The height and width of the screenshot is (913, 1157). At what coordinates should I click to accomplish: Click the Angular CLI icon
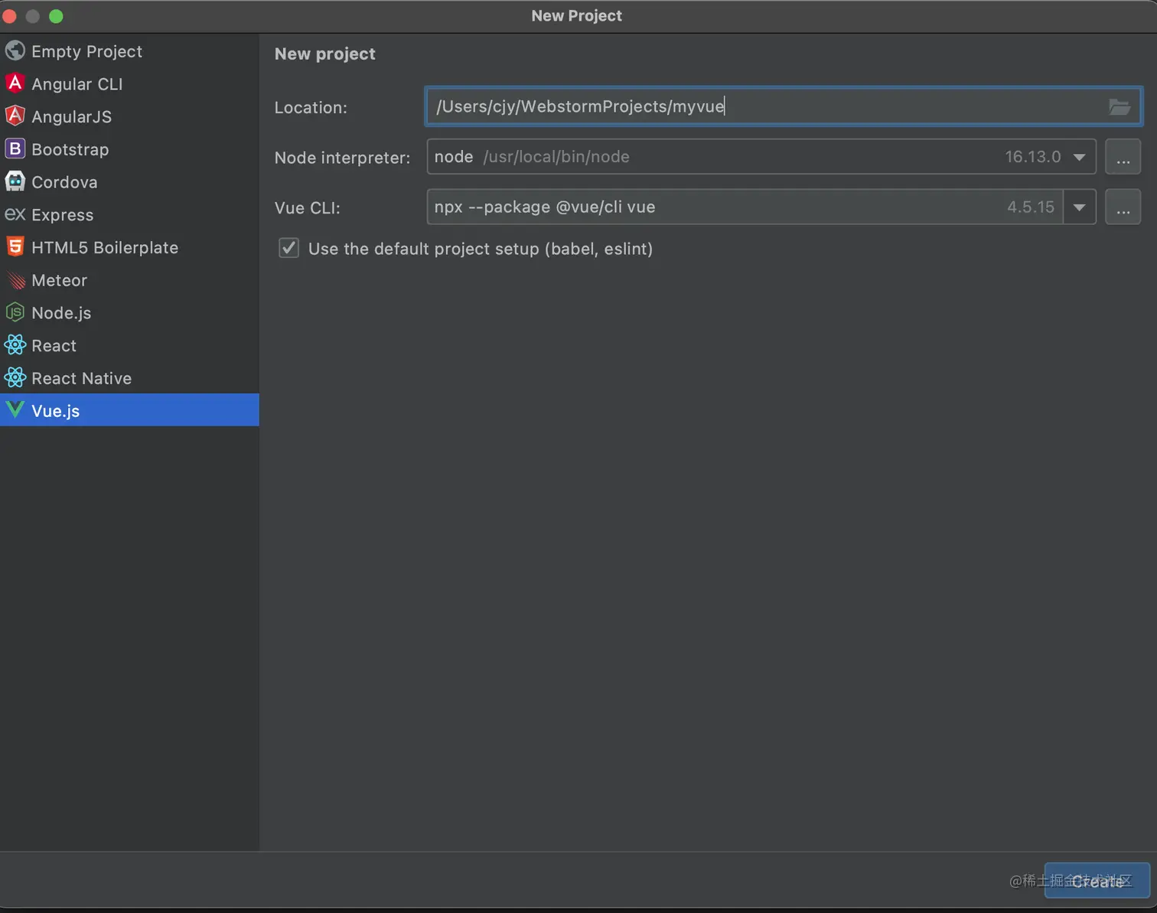[x=15, y=83]
